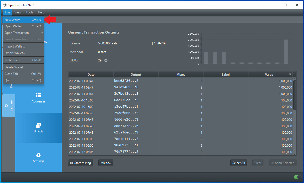Open the View menu

18,12
